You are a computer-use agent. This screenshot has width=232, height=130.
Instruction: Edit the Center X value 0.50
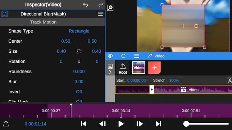coord(66,41)
